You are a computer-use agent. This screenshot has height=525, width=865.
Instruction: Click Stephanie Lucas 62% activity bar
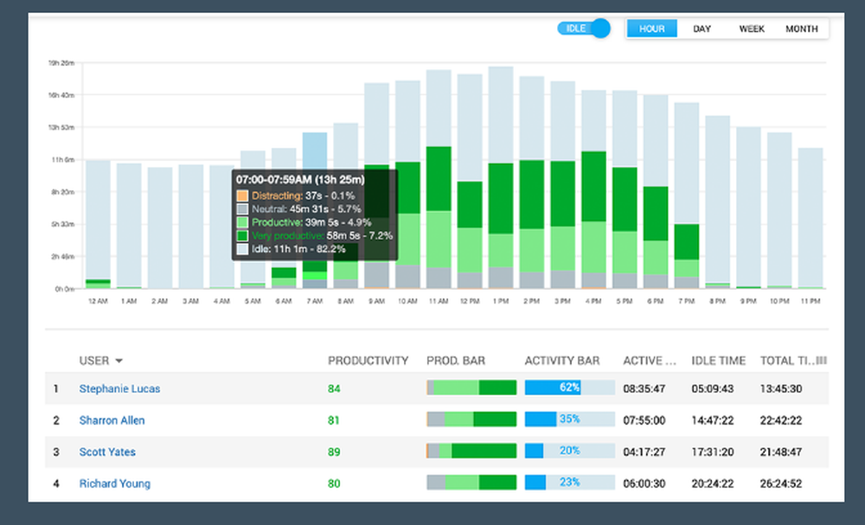(569, 387)
